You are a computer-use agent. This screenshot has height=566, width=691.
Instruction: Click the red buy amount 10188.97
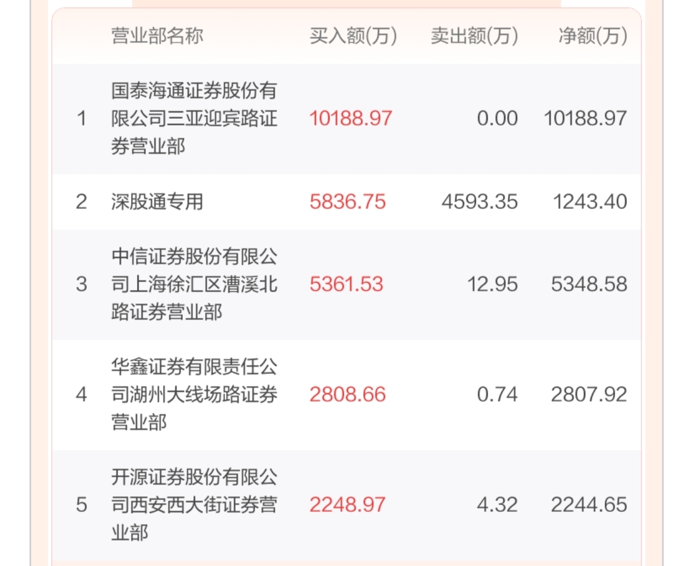(351, 118)
